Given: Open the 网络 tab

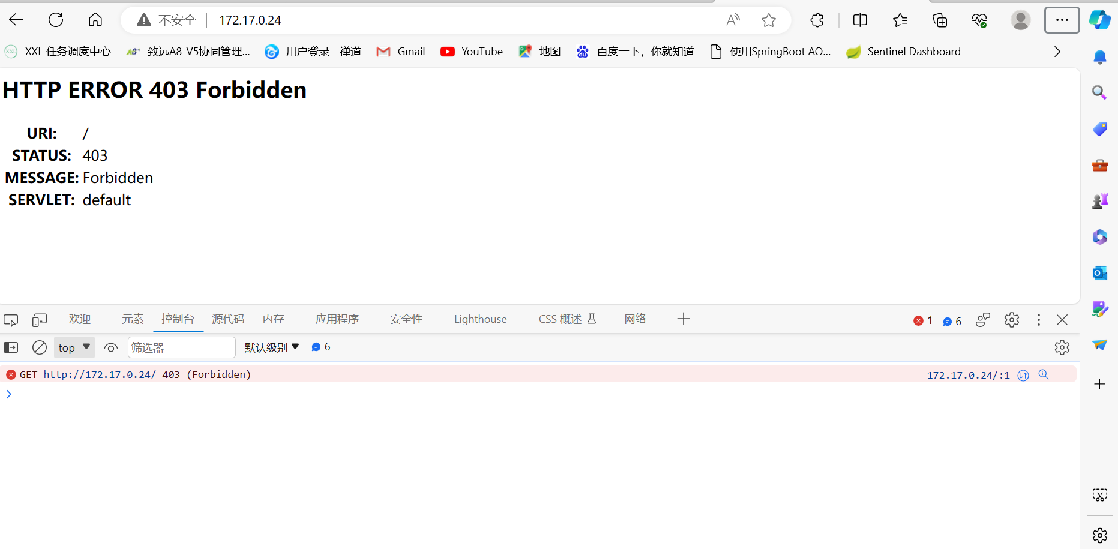Looking at the screenshot, I should (x=635, y=319).
